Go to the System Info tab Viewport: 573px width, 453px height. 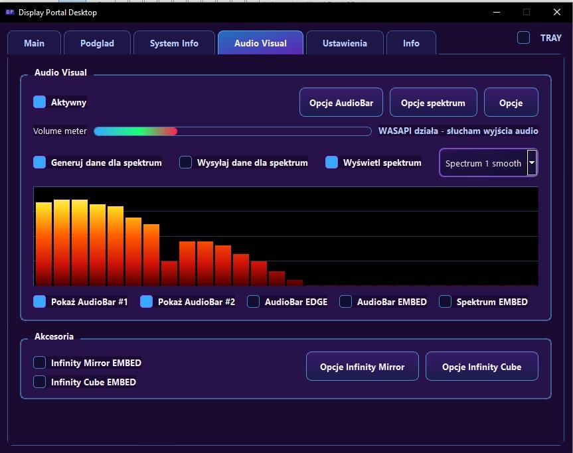(x=174, y=43)
